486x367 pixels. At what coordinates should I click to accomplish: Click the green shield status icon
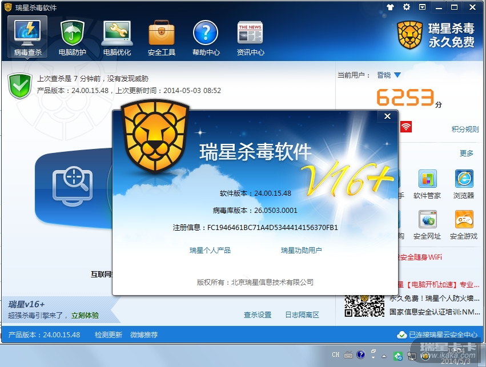20,86
